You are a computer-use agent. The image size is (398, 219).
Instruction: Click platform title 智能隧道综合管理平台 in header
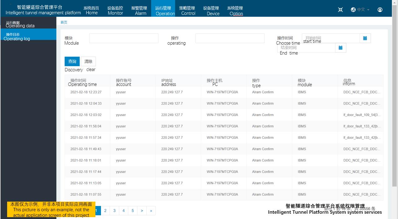pos(40,7)
